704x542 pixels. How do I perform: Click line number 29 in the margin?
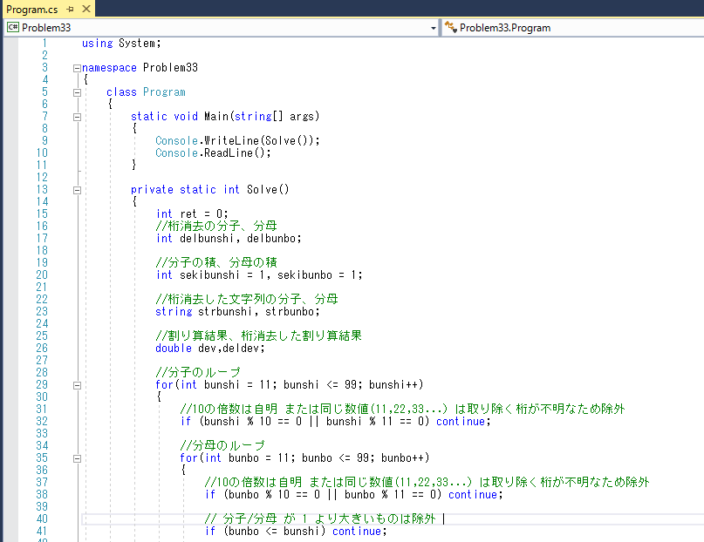(x=42, y=384)
